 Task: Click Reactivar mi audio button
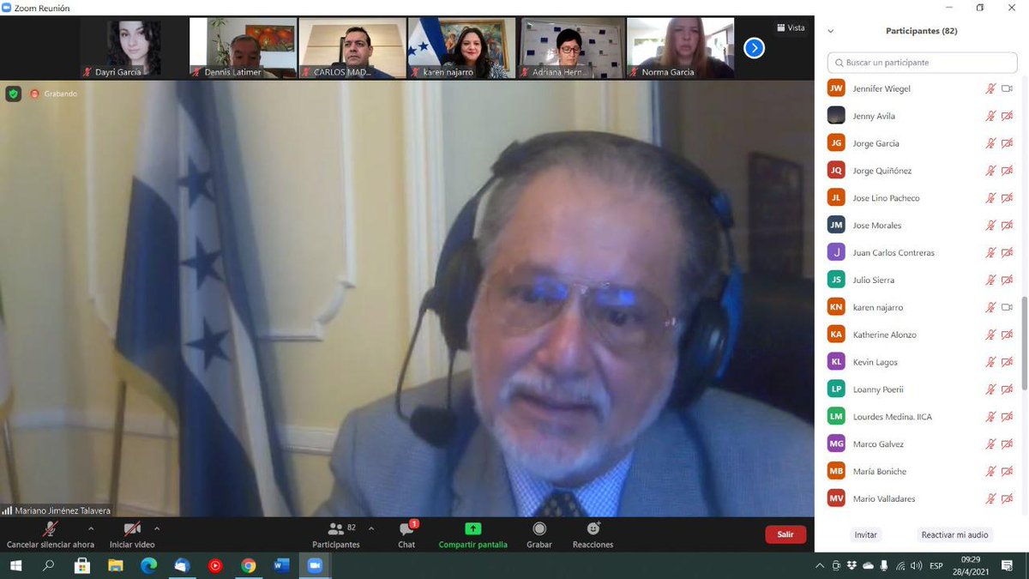955,534
